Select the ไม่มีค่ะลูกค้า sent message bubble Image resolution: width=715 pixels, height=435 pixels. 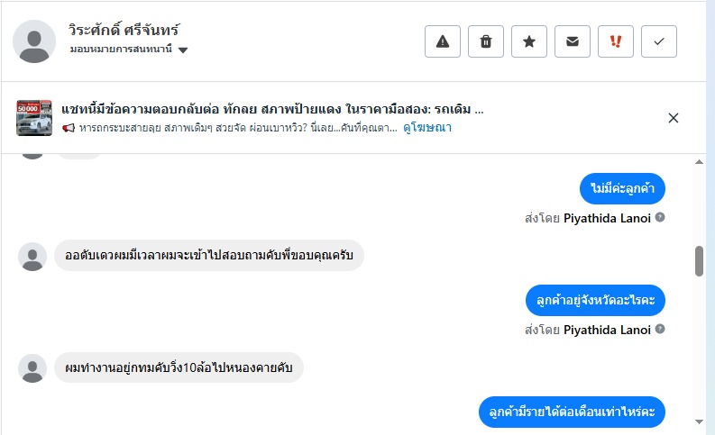coord(622,188)
